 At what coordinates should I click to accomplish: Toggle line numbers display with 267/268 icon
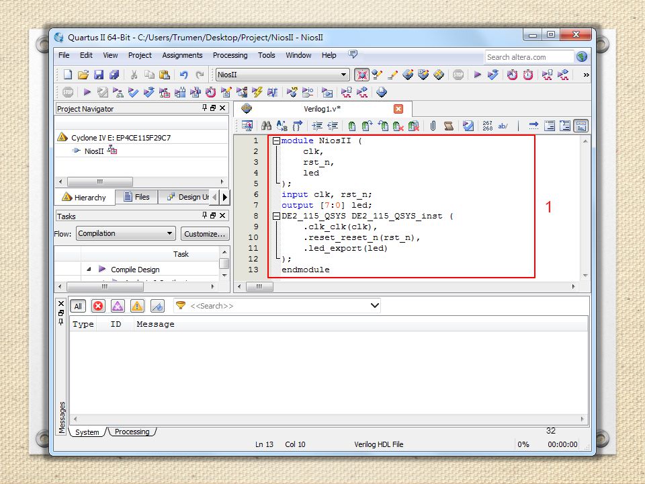click(488, 126)
